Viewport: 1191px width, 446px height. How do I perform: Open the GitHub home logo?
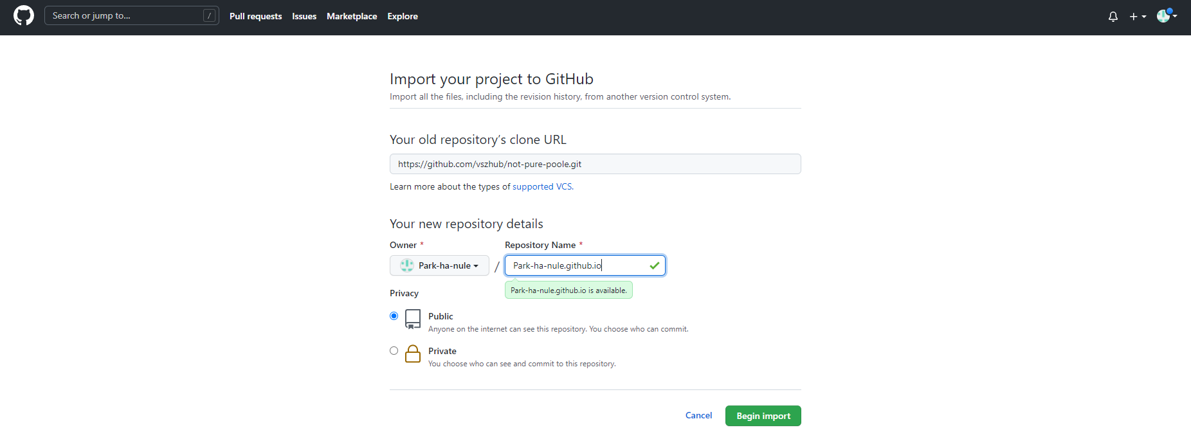click(24, 16)
